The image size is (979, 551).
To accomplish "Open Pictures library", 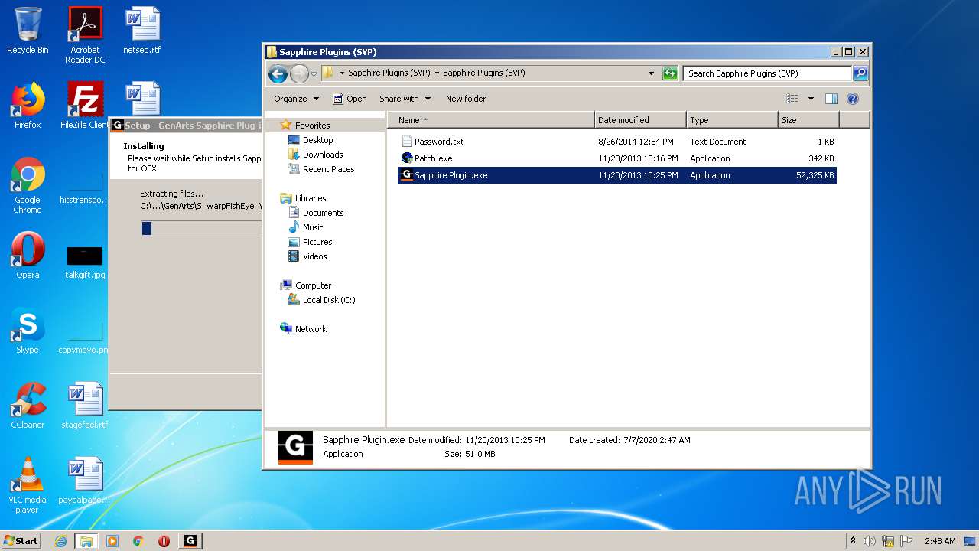I will click(317, 242).
